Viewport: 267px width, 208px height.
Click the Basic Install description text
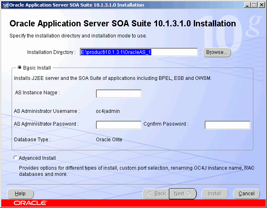pos(113,78)
